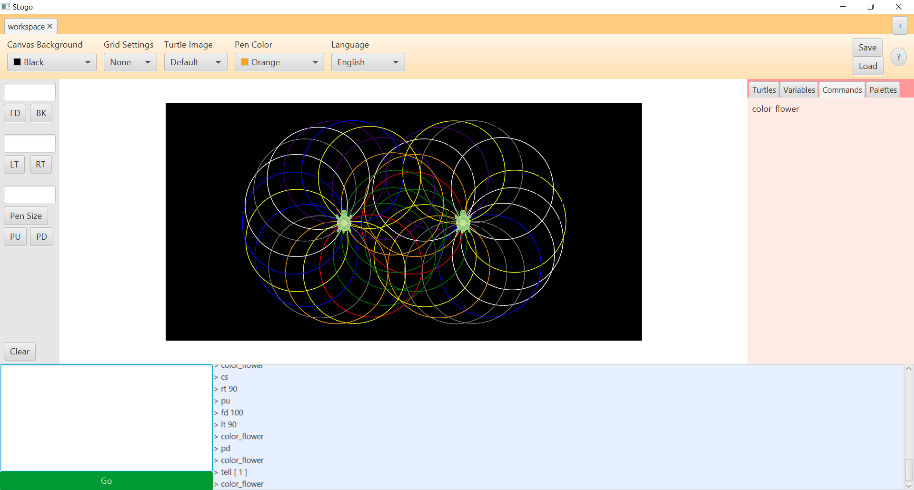Screen dimensions: 914x490
Task: Run commands with the green Go button
Action: (x=106, y=480)
